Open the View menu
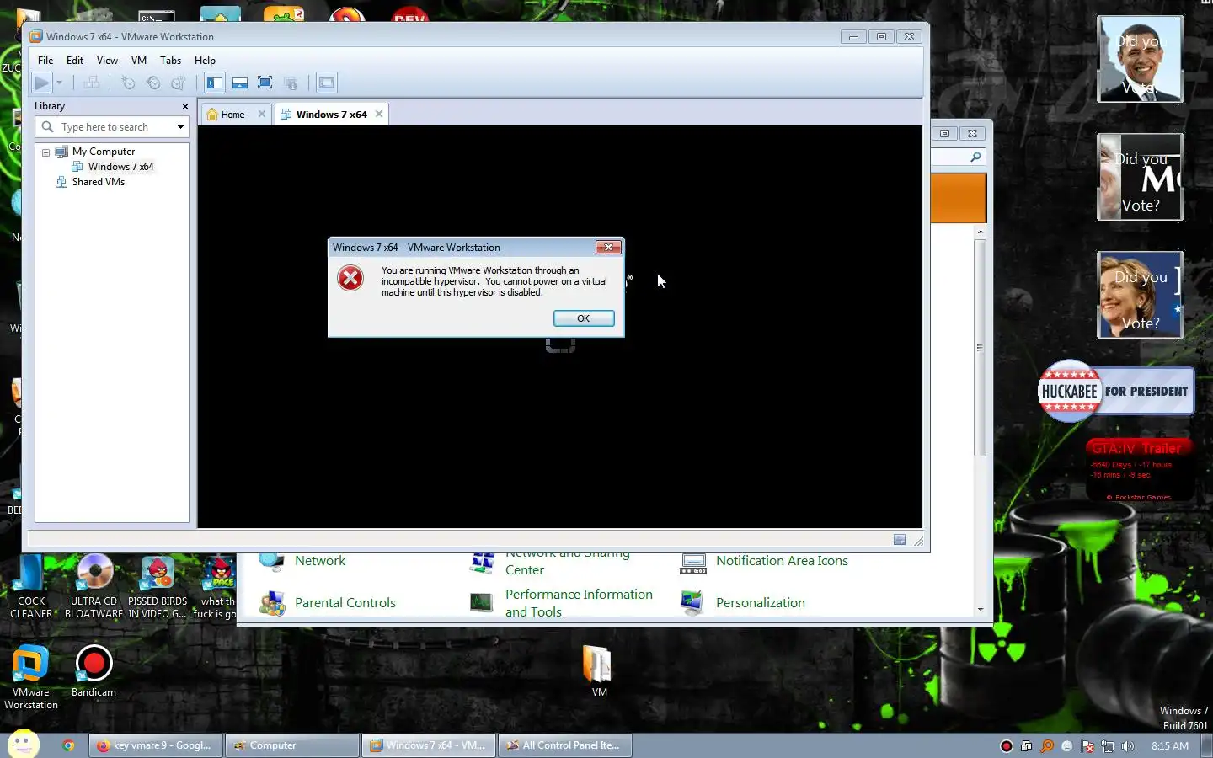 (107, 61)
